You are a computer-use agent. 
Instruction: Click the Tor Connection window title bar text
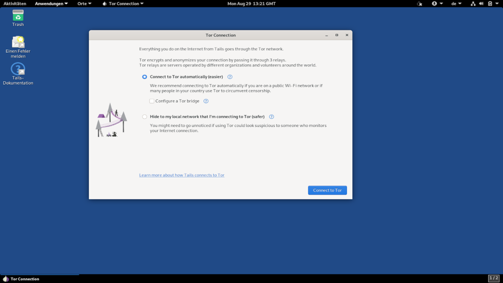pos(220,35)
